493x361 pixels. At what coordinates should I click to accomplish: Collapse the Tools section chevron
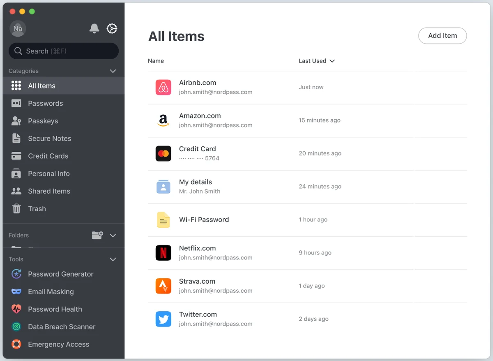coord(113,259)
